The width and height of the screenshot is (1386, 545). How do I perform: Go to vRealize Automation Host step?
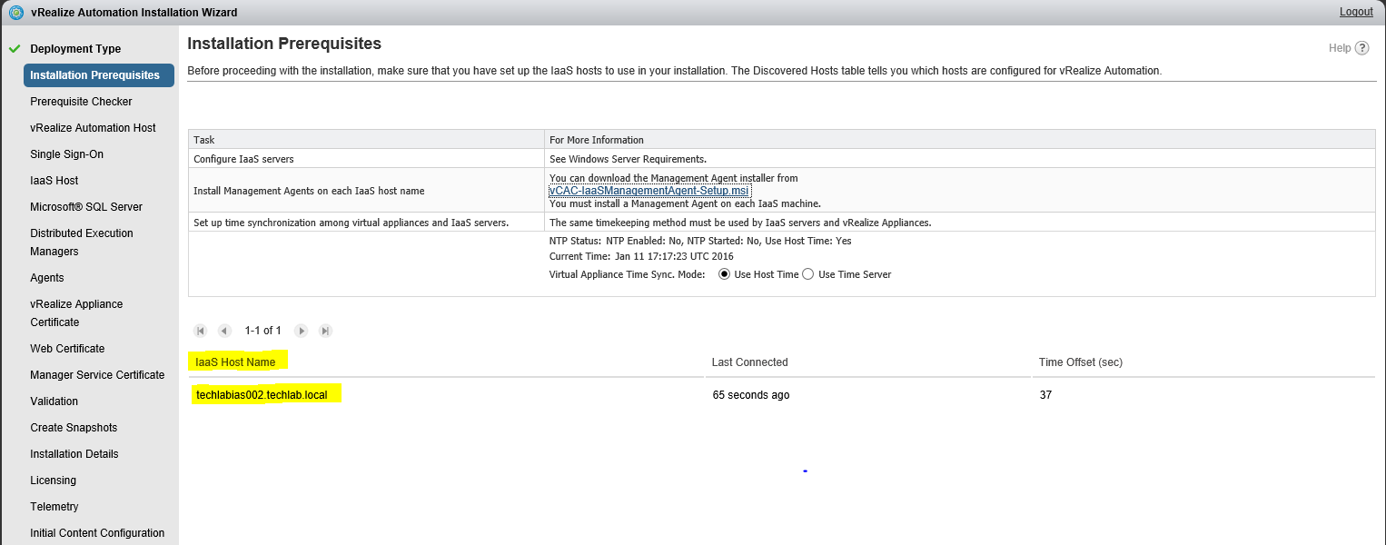(93, 128)
